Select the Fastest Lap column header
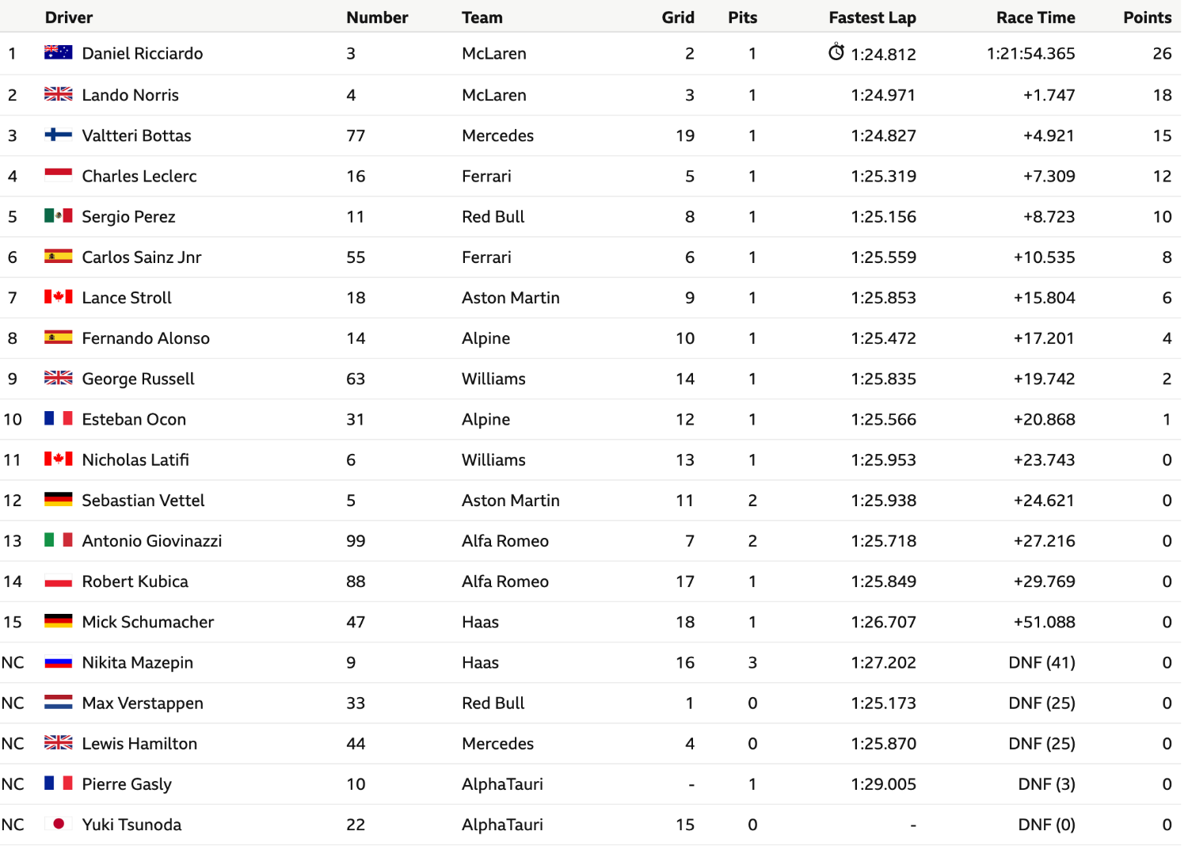 pyautogui.click(x=872, y=17)
